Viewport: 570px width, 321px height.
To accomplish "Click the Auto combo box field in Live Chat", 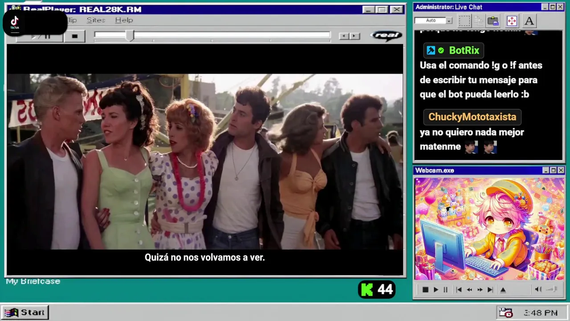I will click(430, 21).
